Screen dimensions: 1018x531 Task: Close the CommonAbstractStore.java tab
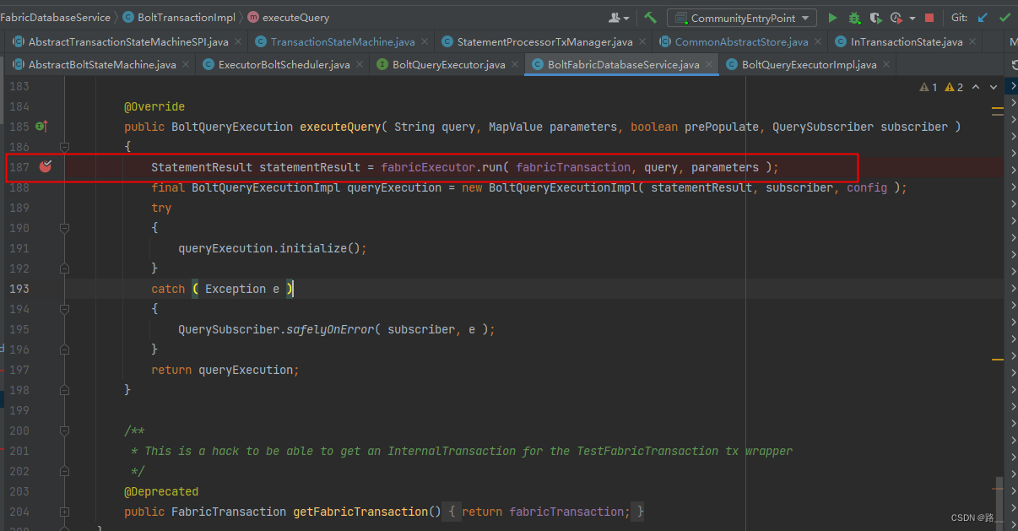coord(816,41)
